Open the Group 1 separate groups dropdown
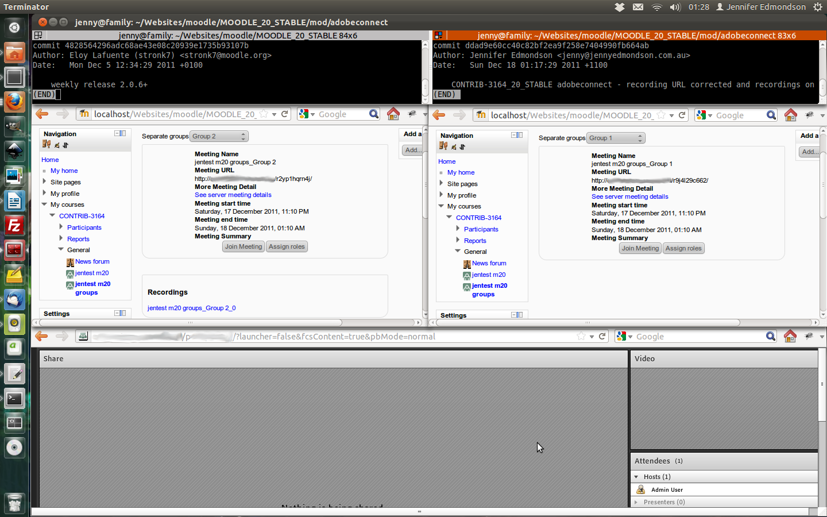 [616, 138]
